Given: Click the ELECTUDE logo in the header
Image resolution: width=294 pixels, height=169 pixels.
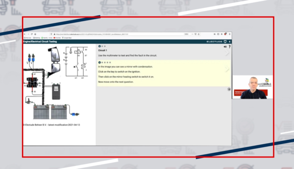Looking at the screenshot, I should (214, 41).
